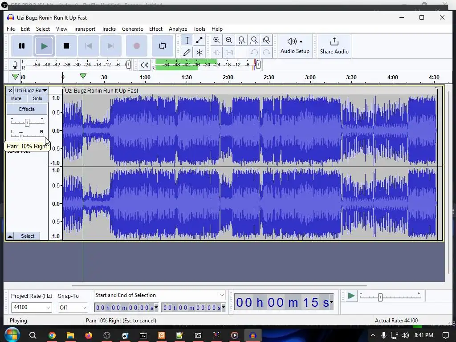Open the Effect menu
Image resolution: width=456 pixels, height=342 pixels.
(155, 29)
